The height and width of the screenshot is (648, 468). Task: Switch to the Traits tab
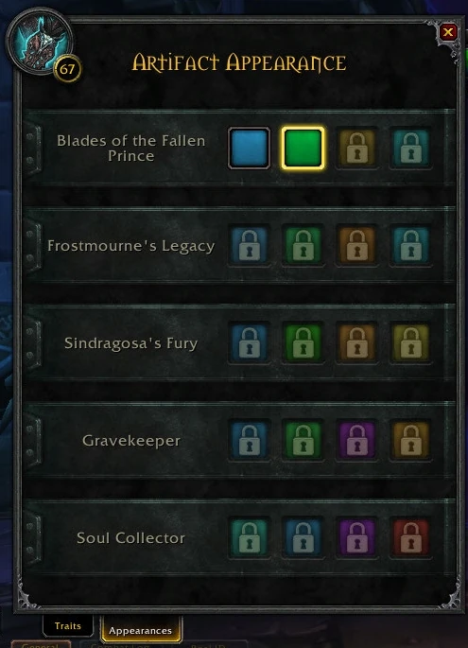pos(68,625)
